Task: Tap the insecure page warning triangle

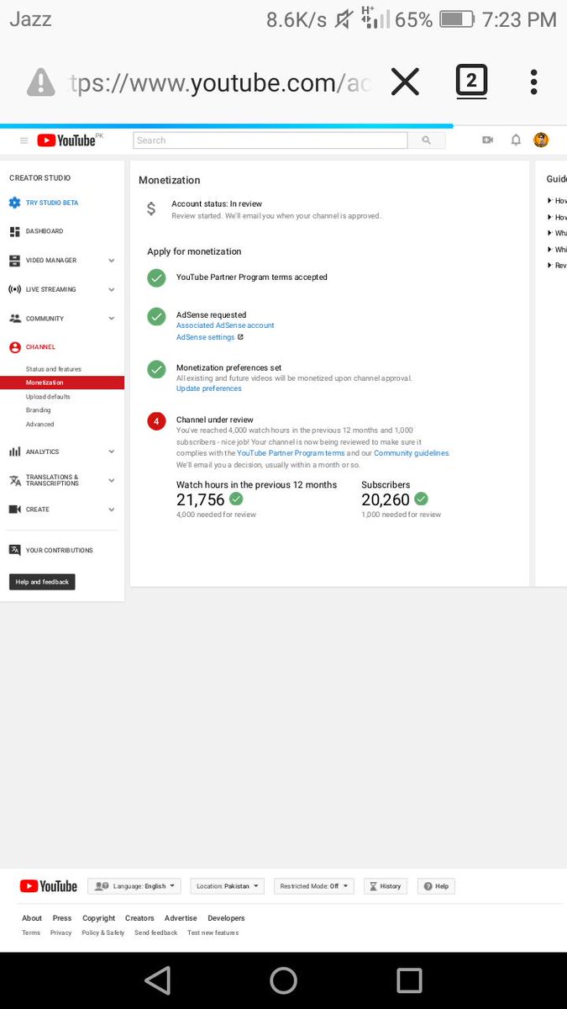Action: [x=41, y=82]
